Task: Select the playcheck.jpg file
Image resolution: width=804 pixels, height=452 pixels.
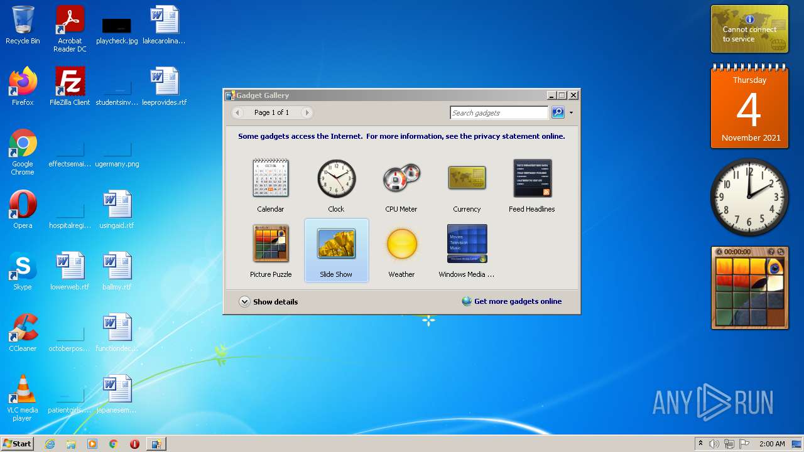Action: click(x=117, y=31)
